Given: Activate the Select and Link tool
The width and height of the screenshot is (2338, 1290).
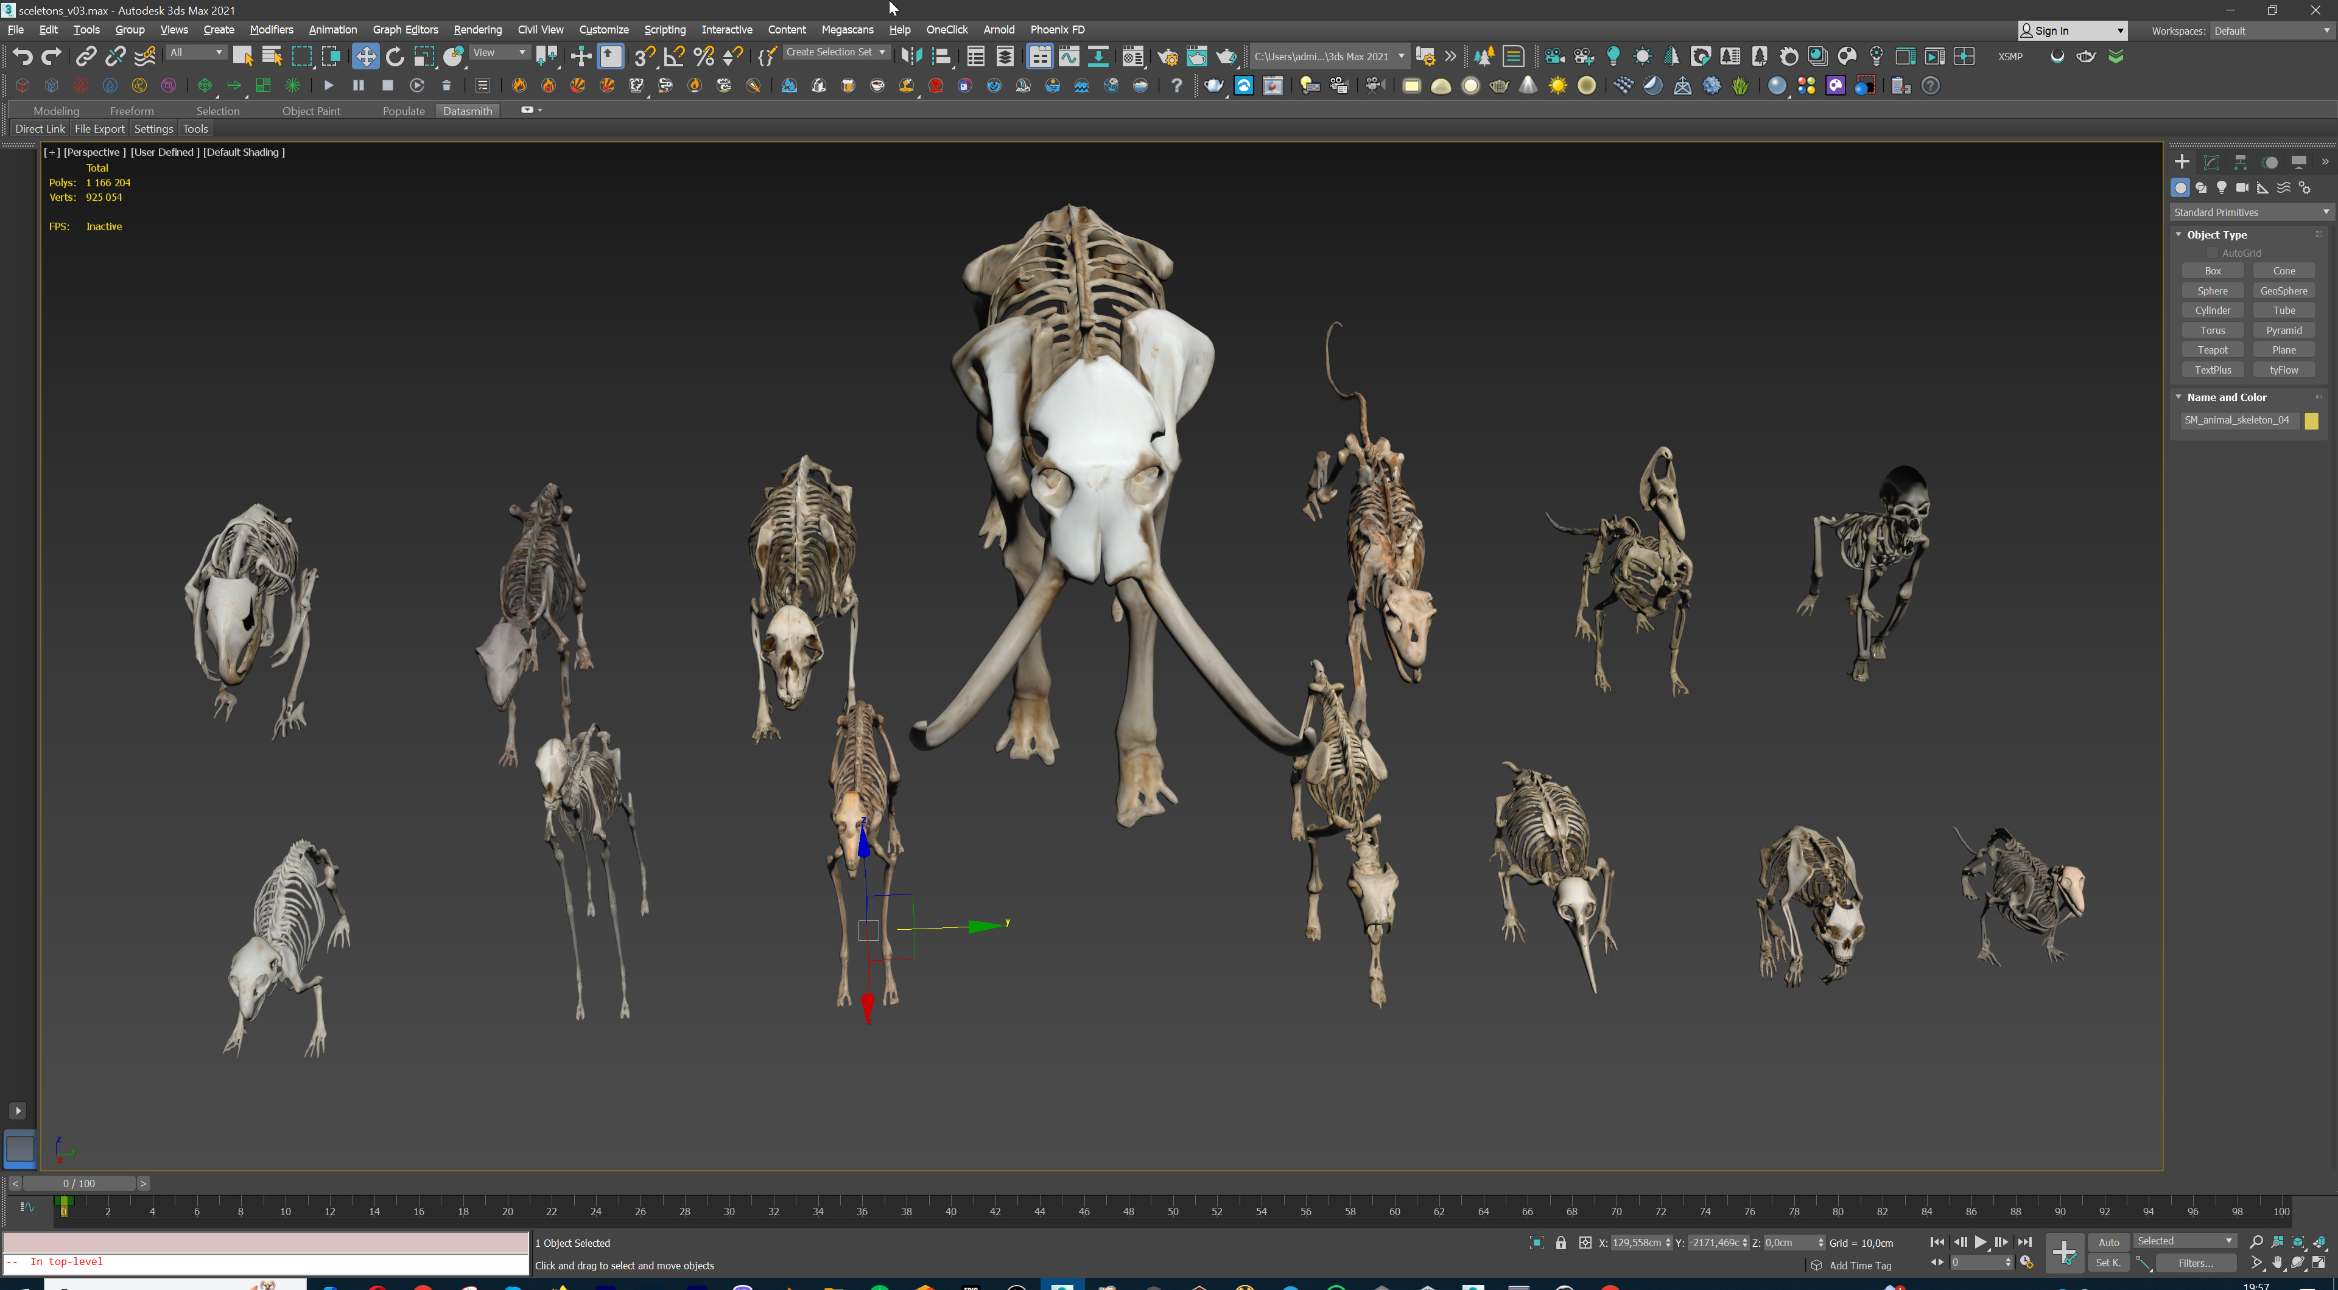Looking at the screenshot, I should click(85, 56).
